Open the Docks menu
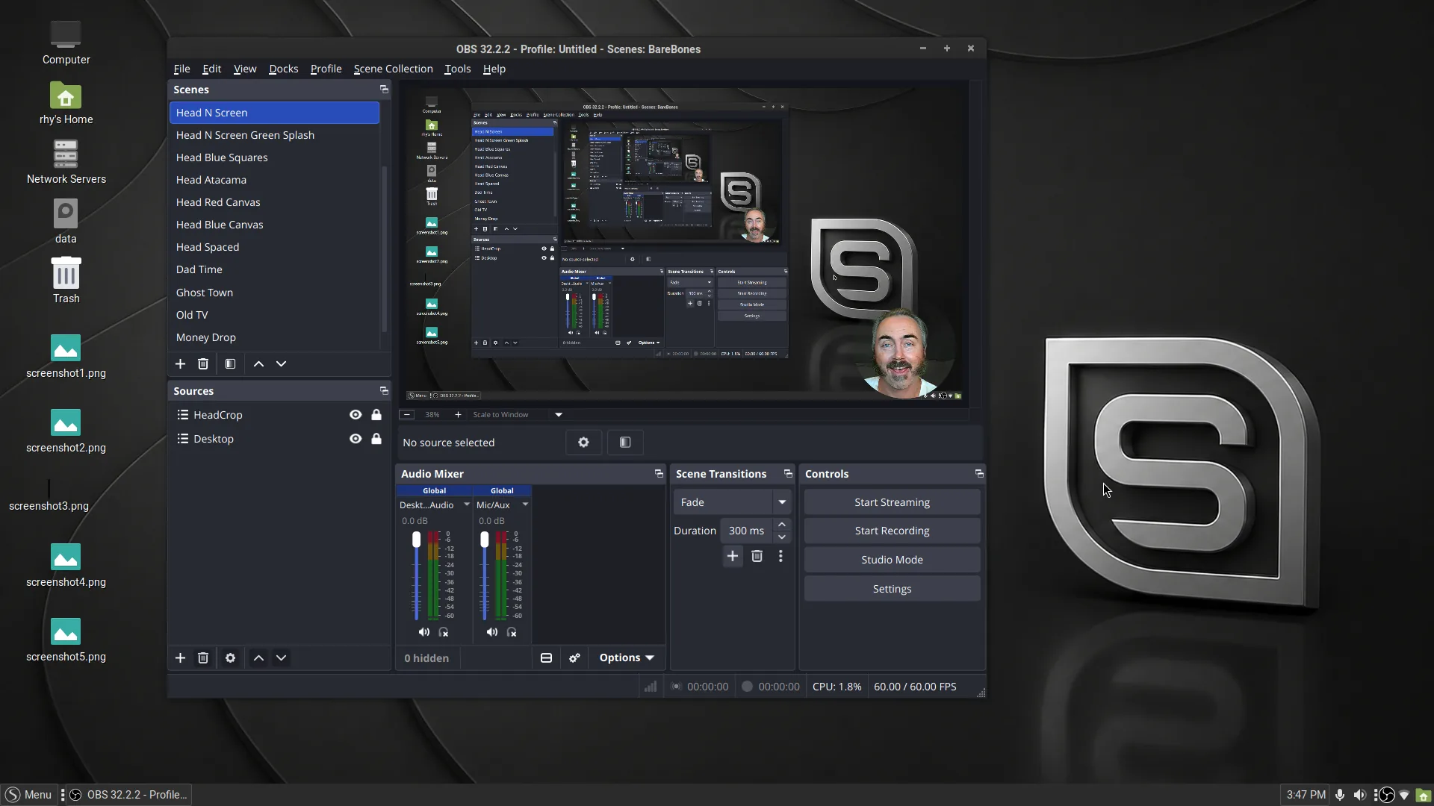This screenshot has width=1434, height=806. [x=283, y=69]
